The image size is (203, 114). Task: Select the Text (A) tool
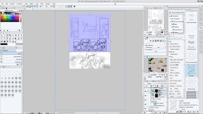13,41
